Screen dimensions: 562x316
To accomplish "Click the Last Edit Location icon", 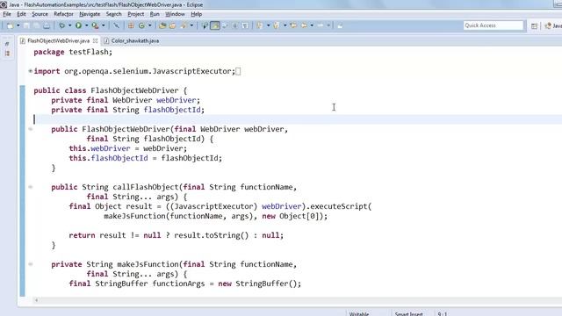I will coord(293,25).
